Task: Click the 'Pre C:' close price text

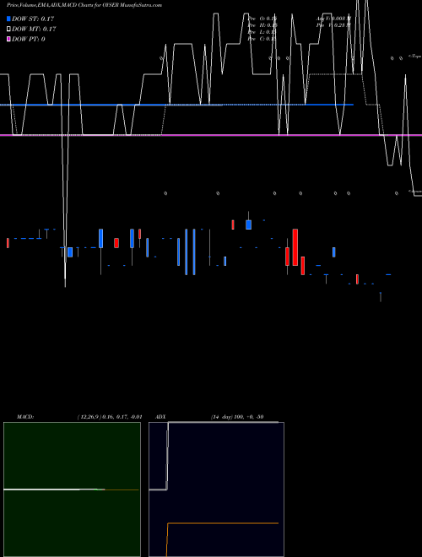Action: coord(262,39)
